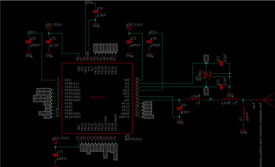Click the ANT pin name
The image size is (275, 167).
[127, 100]
